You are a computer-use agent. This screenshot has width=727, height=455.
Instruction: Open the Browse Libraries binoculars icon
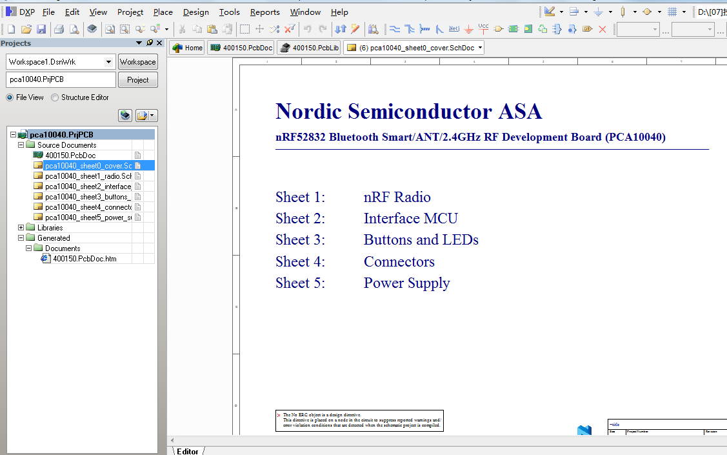(373, 29)
